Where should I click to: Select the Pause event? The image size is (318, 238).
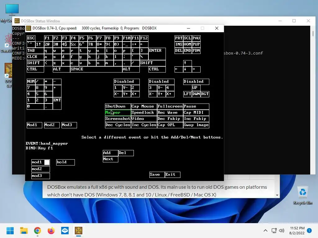point(196,107)
